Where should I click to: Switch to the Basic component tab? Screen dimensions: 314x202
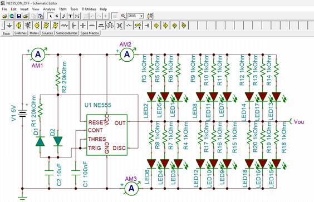(x=7, y=33)
